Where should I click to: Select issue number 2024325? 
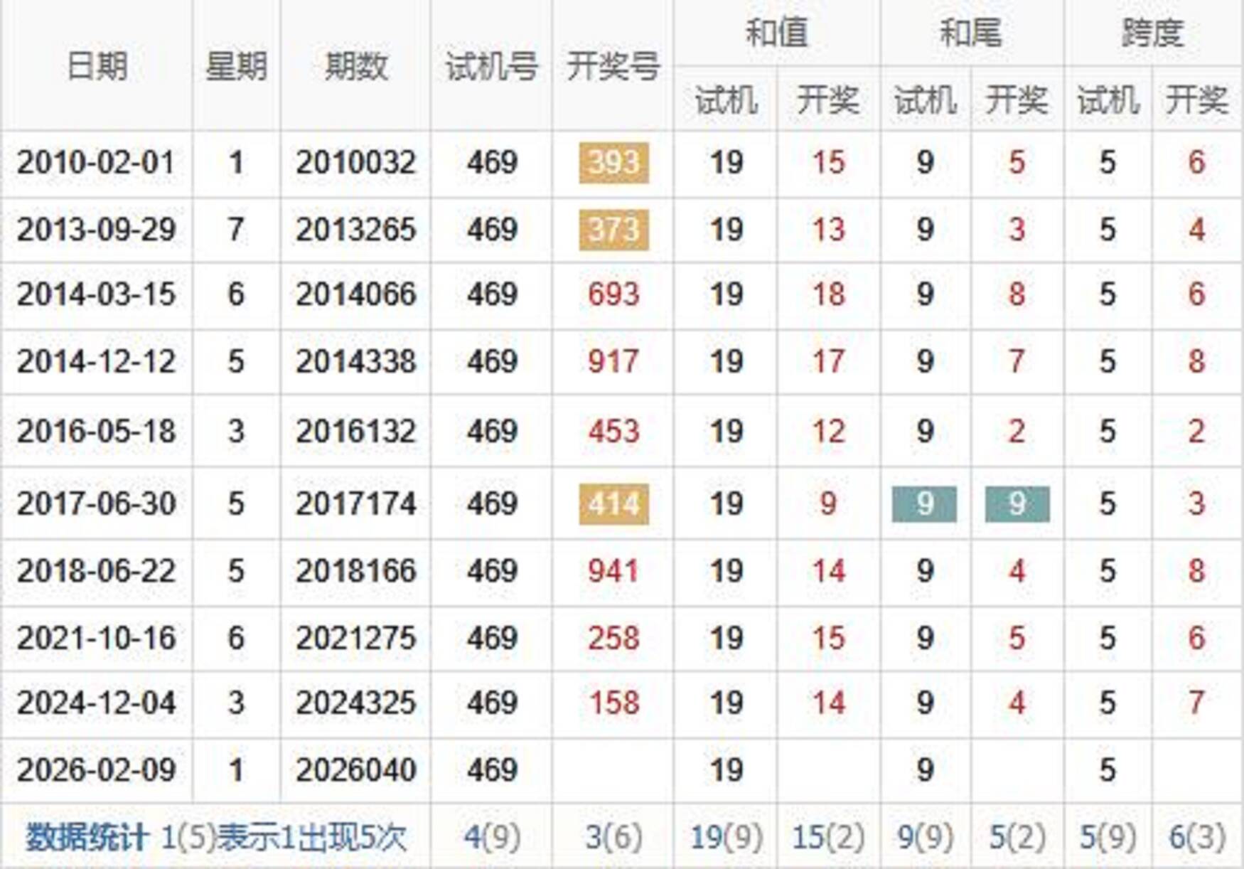[355, 703]
